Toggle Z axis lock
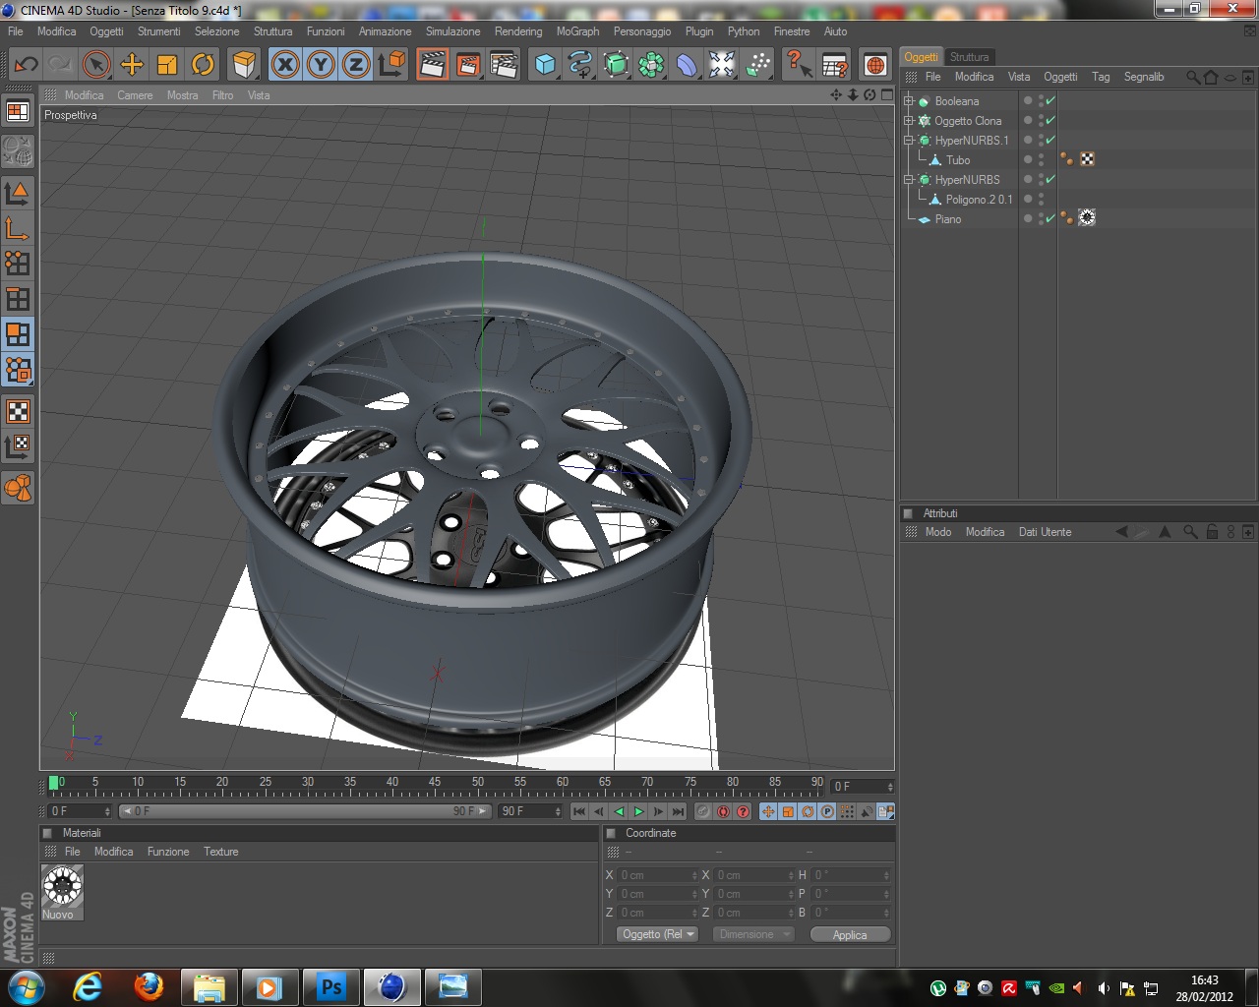This screenshot has height=1007, width=1259. [356, 65]
